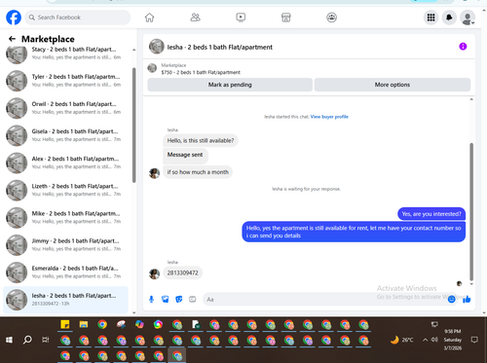
Task: Click the conversation list scrollbar
Action: (133, 125)
